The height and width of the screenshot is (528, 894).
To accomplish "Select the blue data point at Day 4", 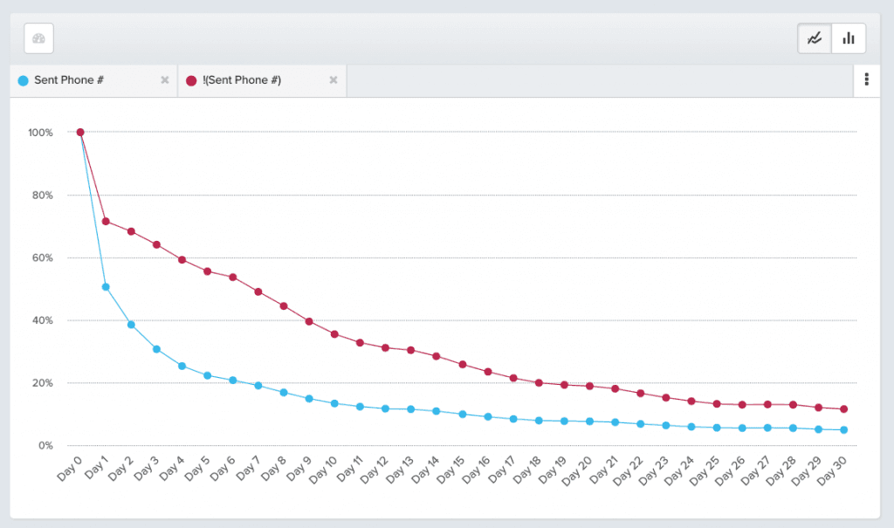I will [x=182, y=366].
